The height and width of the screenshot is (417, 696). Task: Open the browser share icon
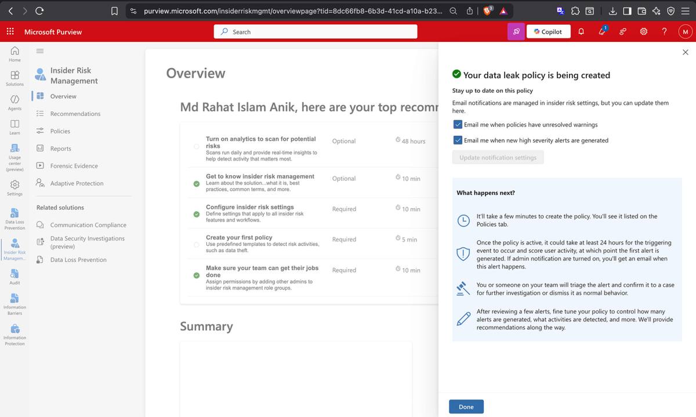pyautogui.click(x=469, y=10)
